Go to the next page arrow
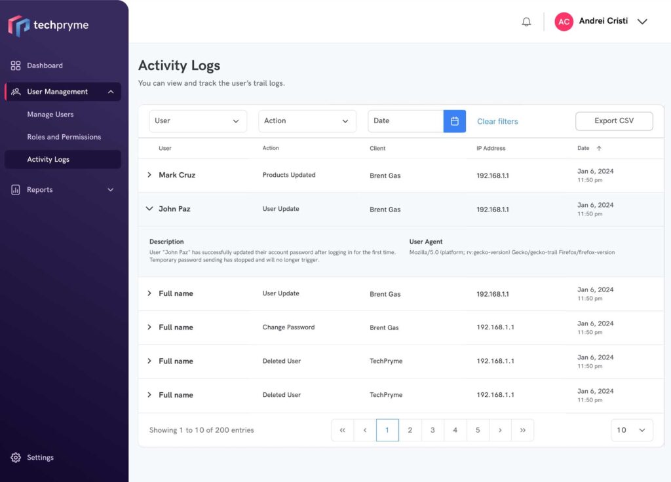Image resolution: width=671 pixels, height=482 pixels. [500, 430]
